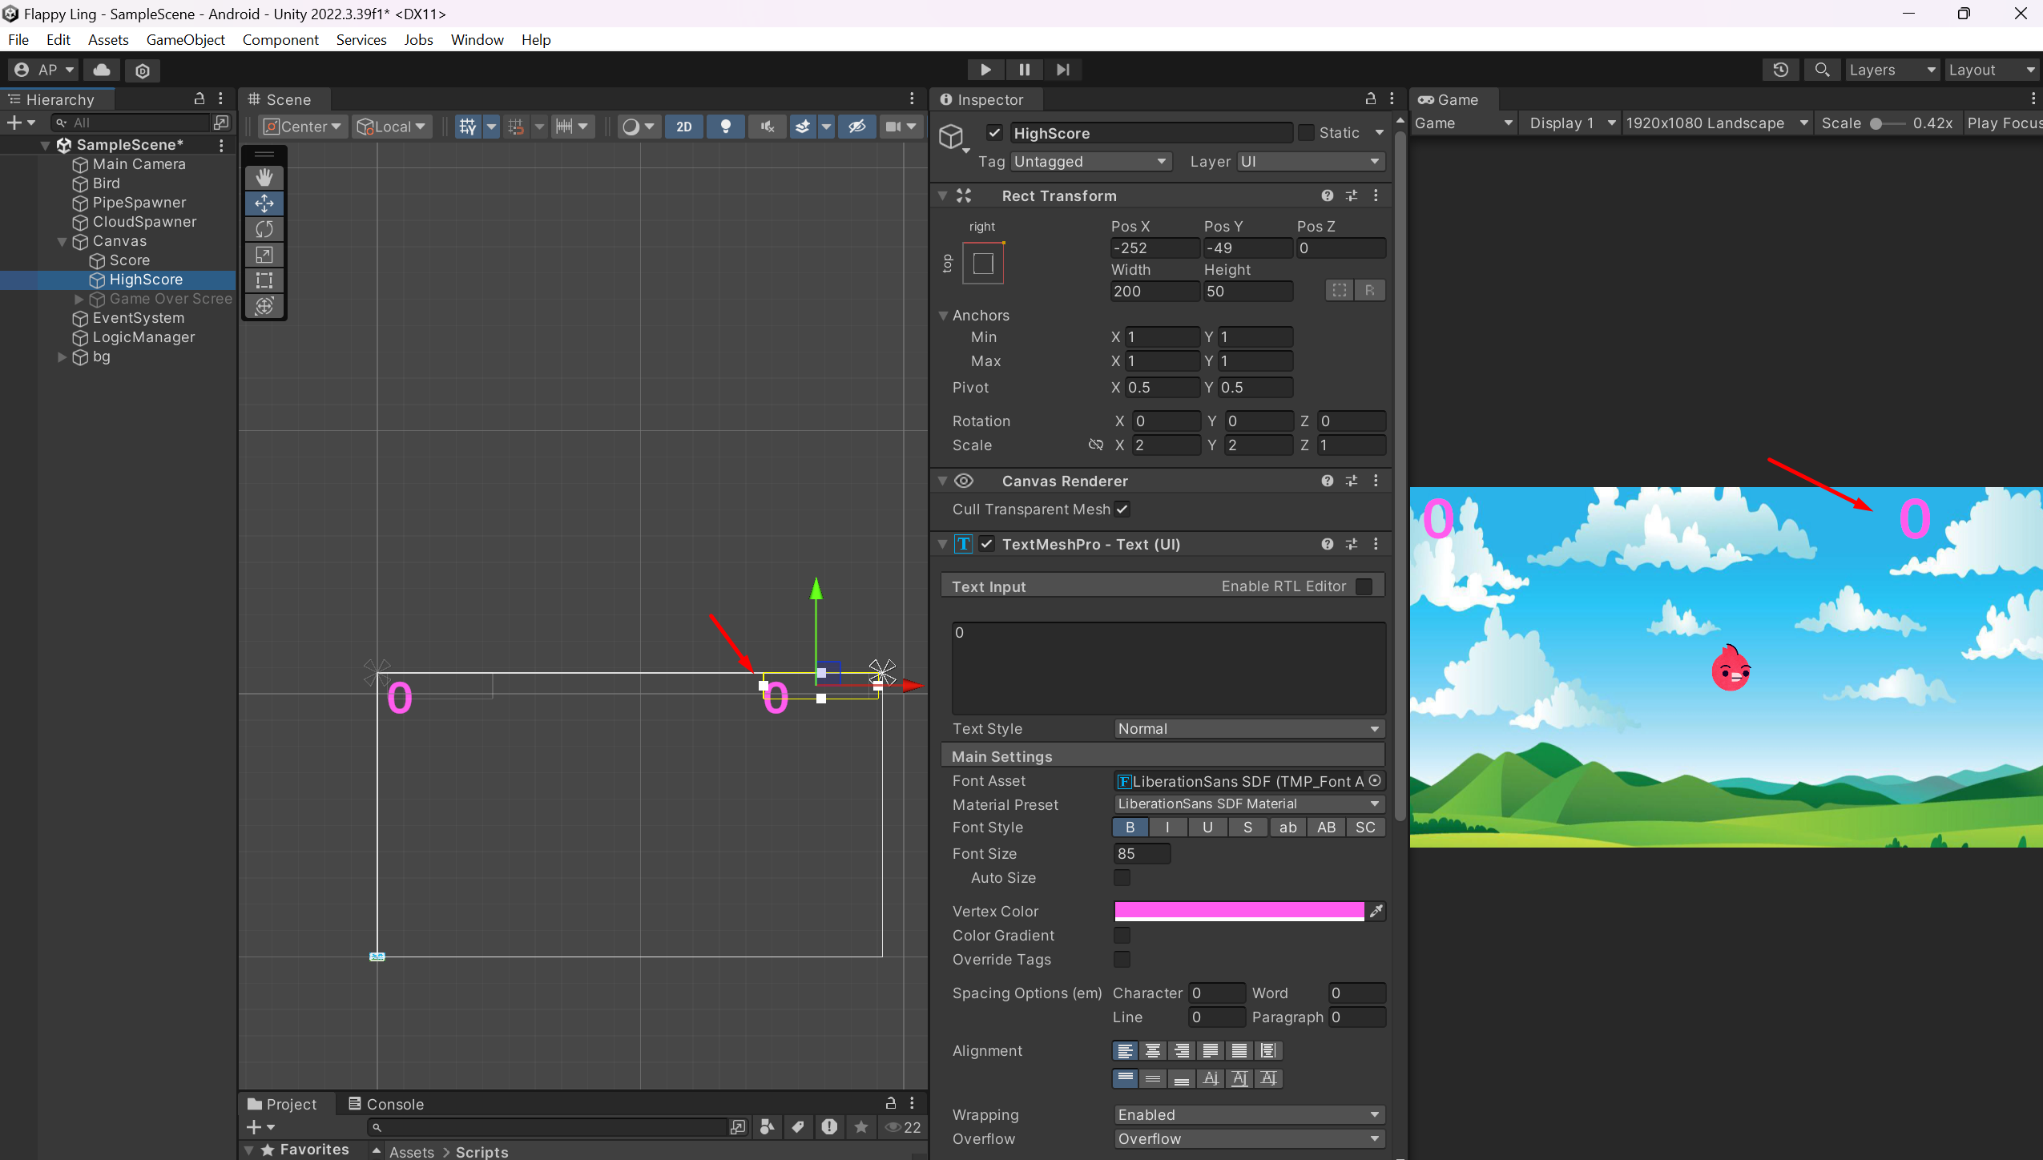
Task: Enable RTL Editor checkbox
Action: (1364, 586)
